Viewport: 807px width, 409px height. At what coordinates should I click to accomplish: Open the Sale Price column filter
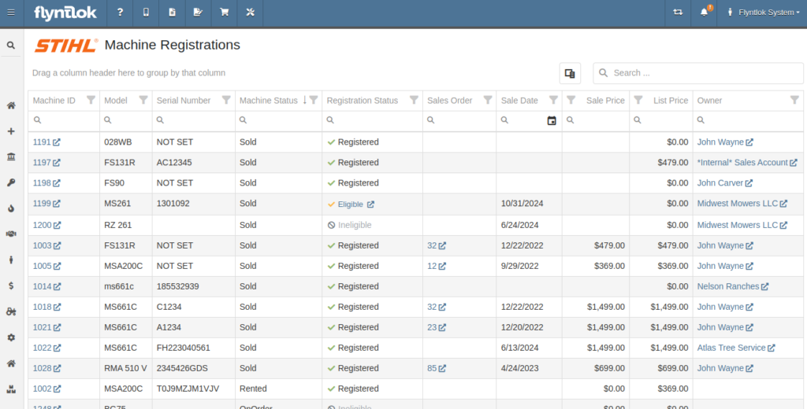[x=571, y=100]
